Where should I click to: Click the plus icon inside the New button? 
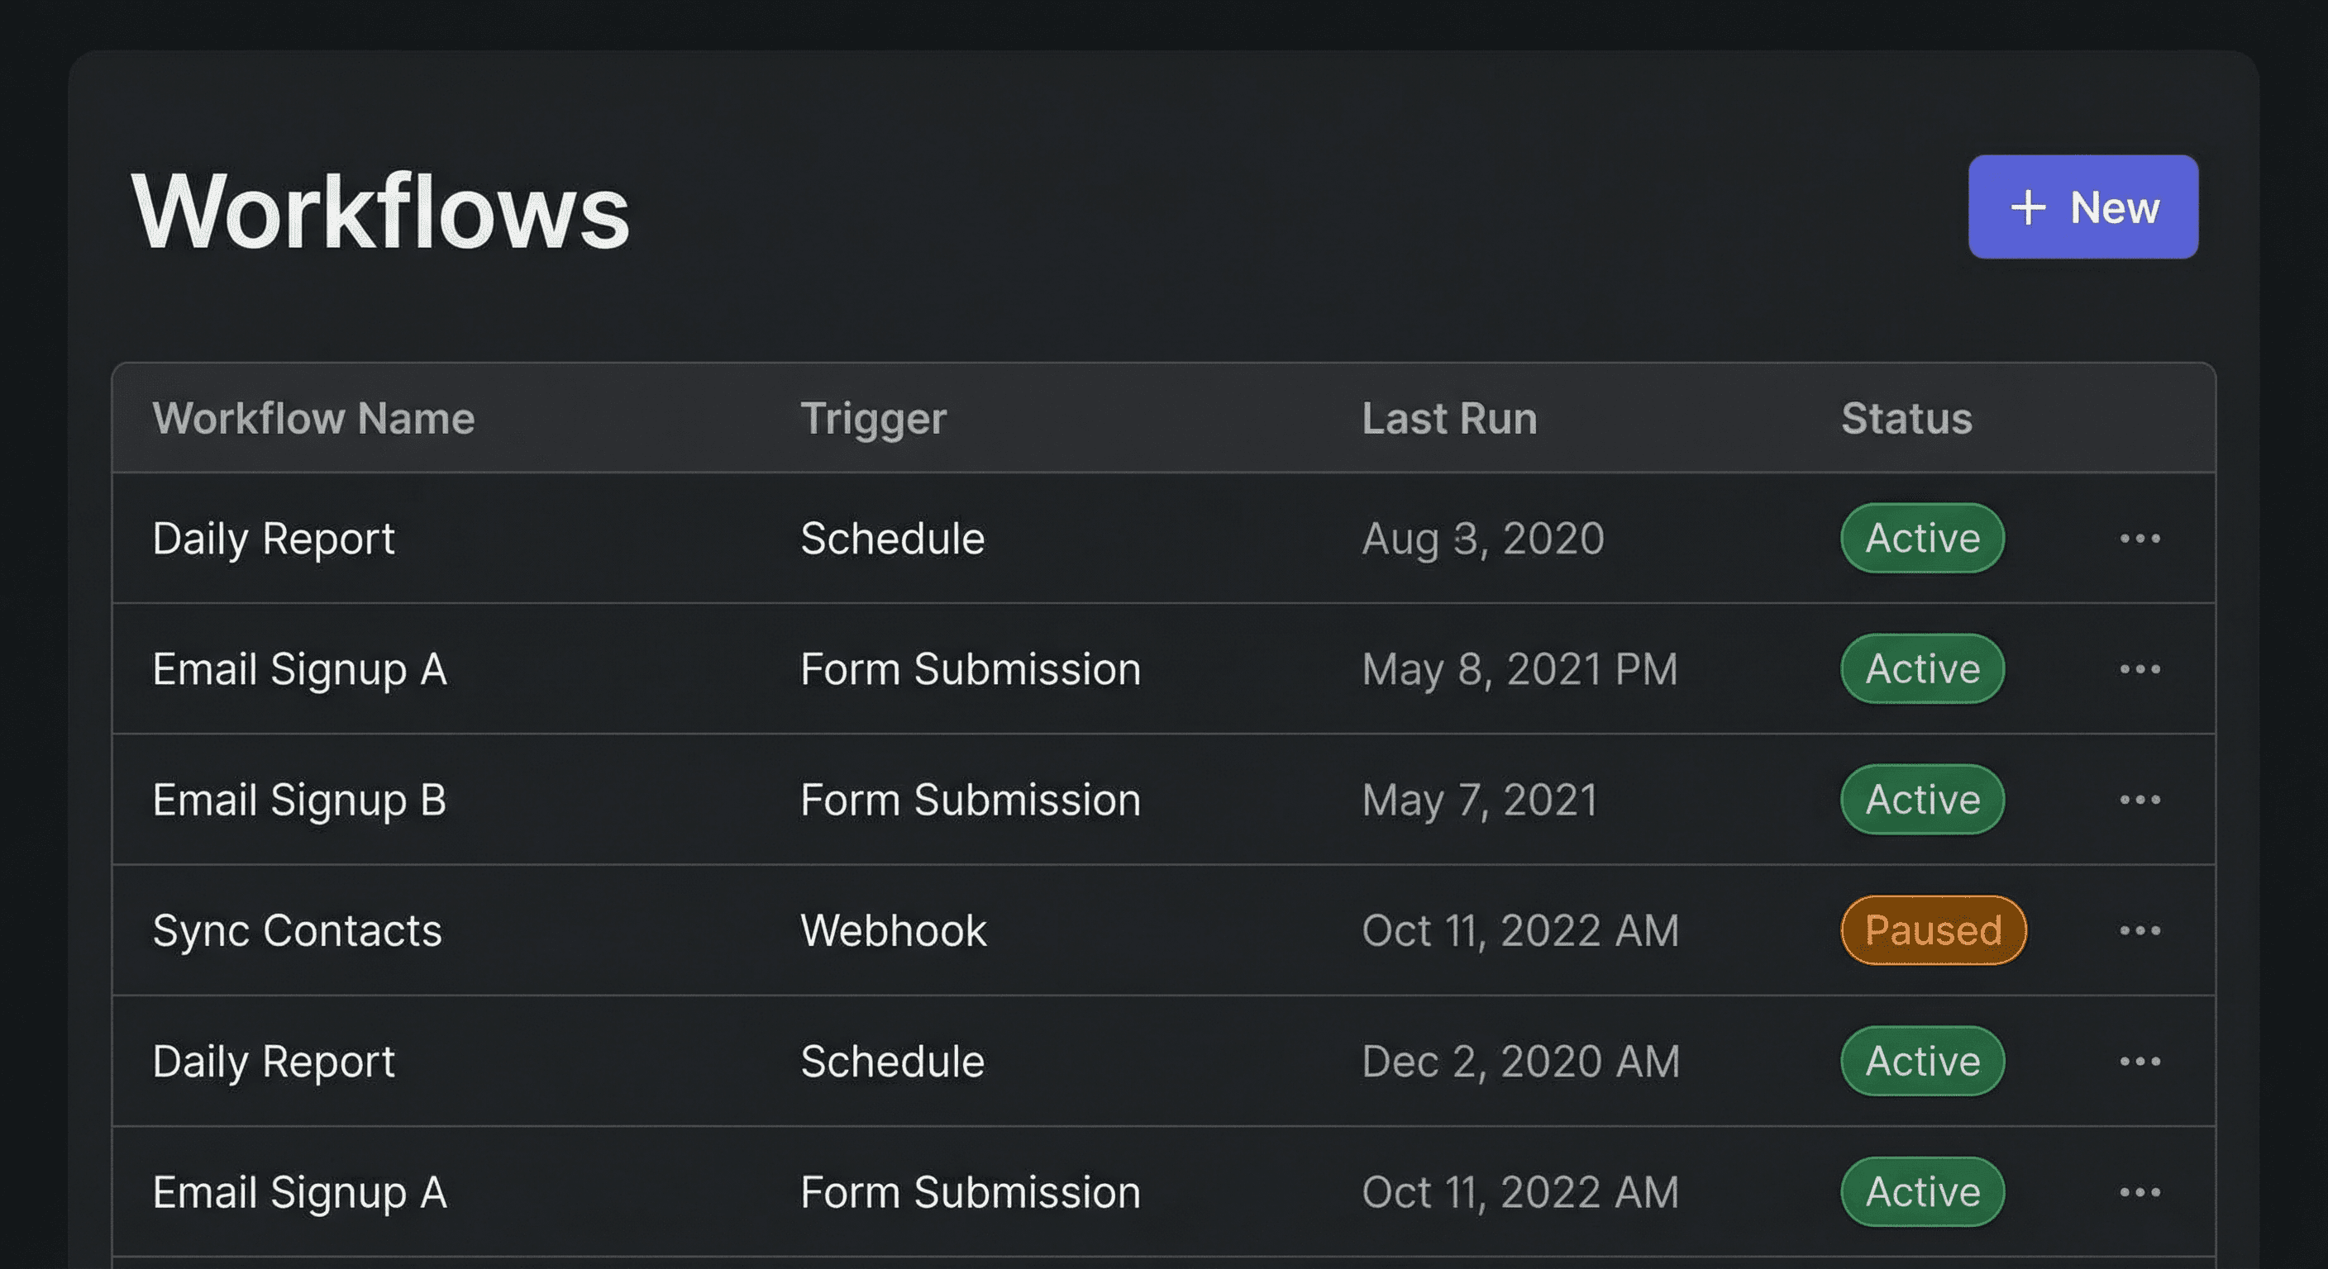click(x=2030, y=207)
